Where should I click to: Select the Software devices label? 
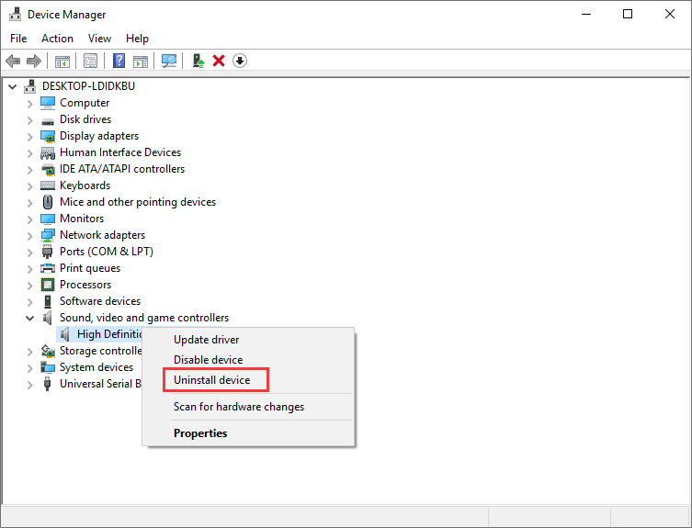[100, 301]
